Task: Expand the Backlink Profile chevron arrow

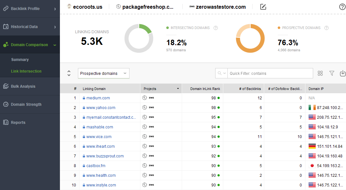Action: tap(55, 9)
